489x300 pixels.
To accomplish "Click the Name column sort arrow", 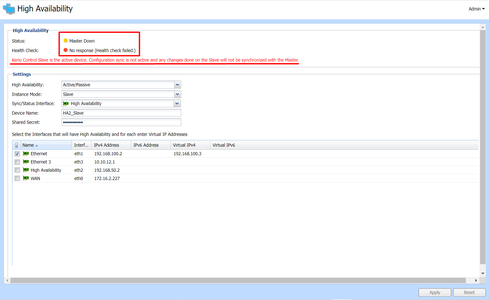I will (x=37, y=145).
